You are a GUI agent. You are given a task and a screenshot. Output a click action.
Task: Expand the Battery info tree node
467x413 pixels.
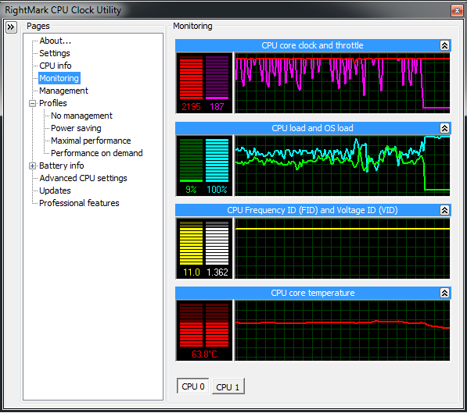tap(33, 166)
